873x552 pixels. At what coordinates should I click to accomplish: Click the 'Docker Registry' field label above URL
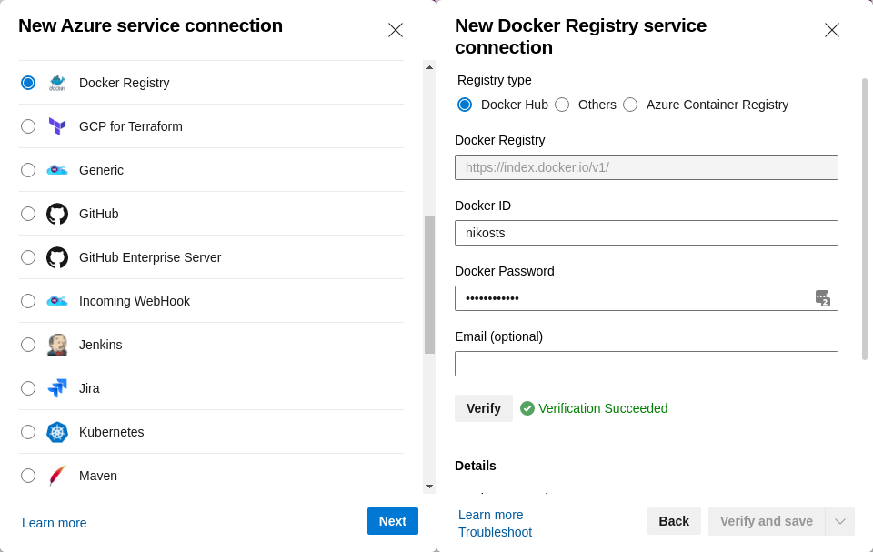pyautogui.click(x=500, y=140)
